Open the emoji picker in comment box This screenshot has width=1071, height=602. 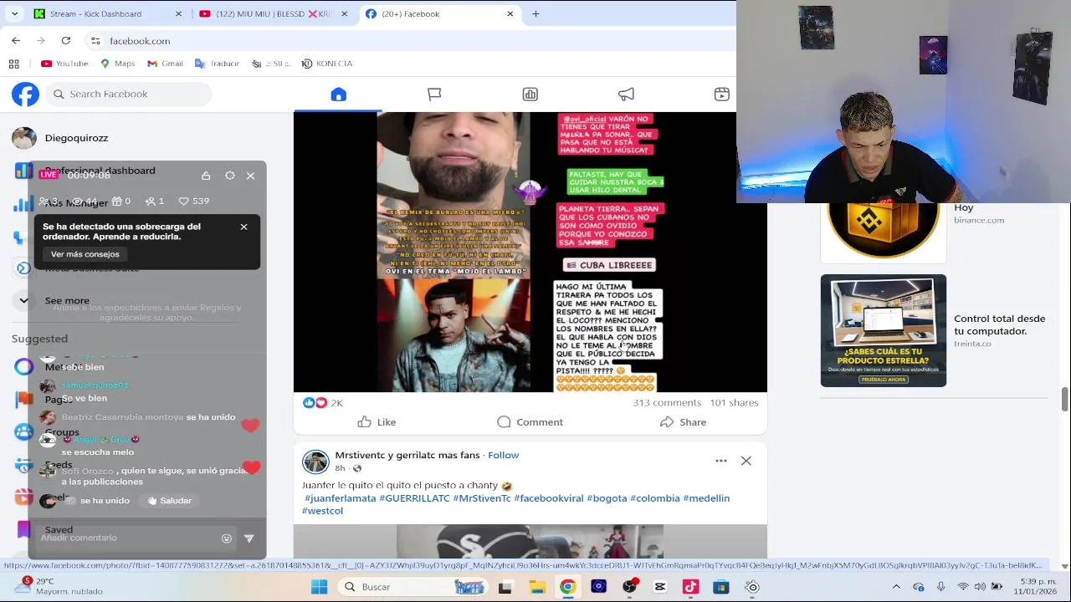click(x=226, y=538)
